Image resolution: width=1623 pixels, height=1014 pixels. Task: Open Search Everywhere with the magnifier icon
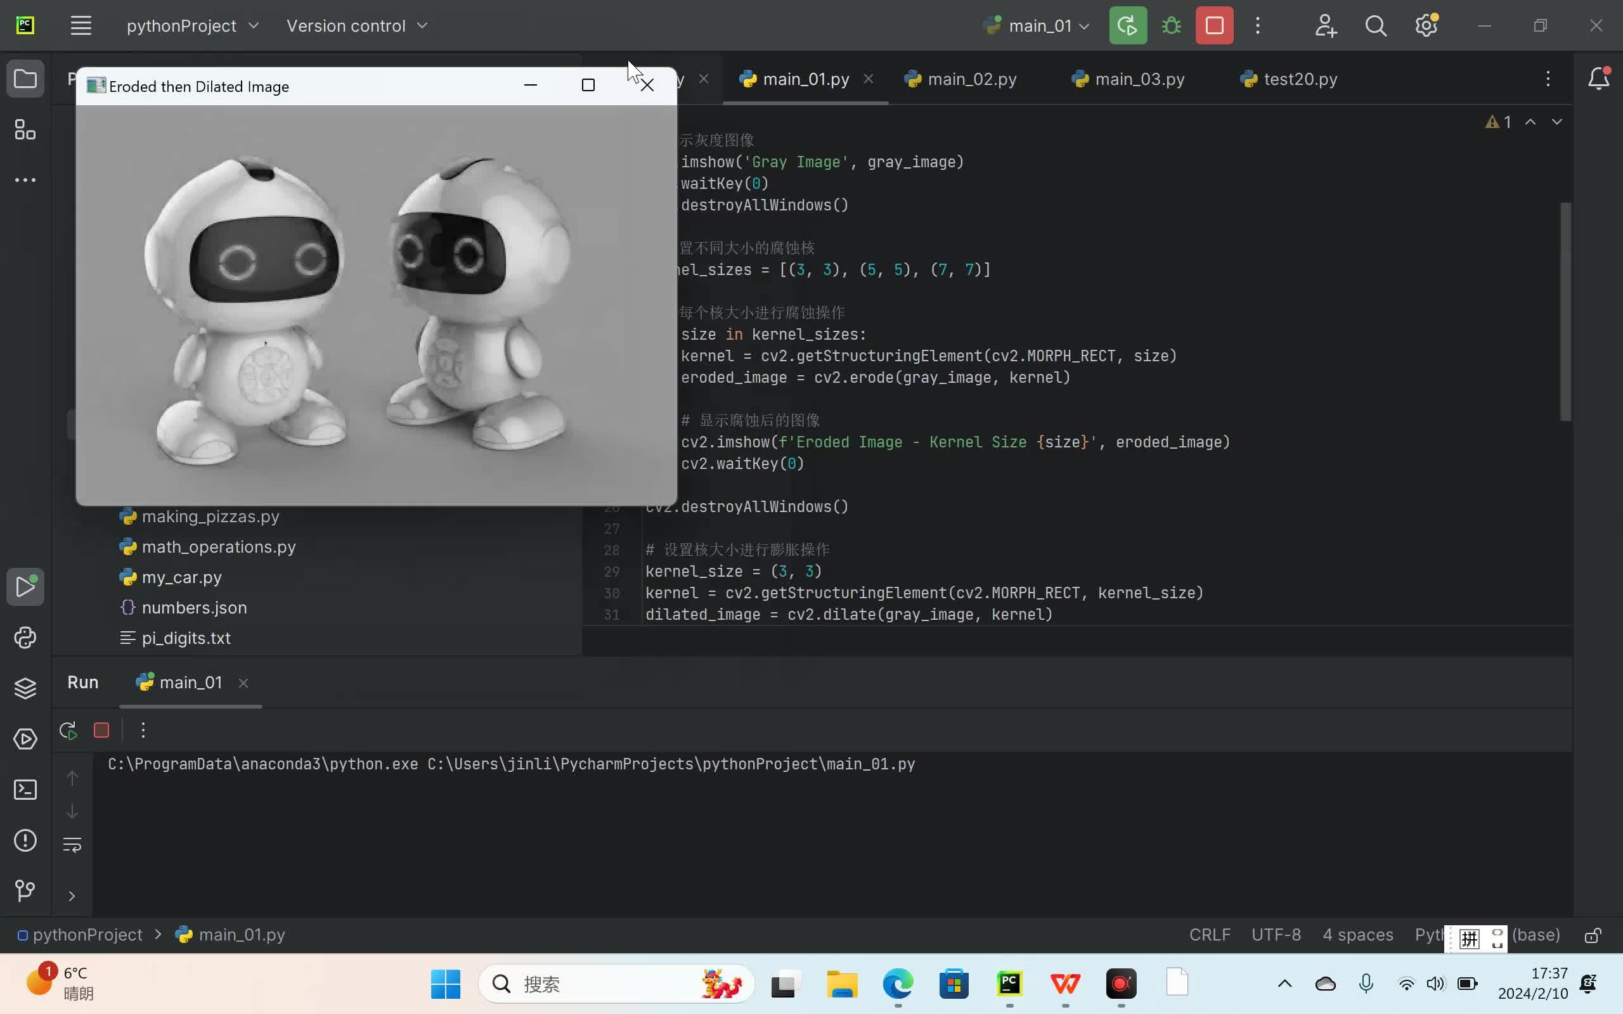[1376, 25]
